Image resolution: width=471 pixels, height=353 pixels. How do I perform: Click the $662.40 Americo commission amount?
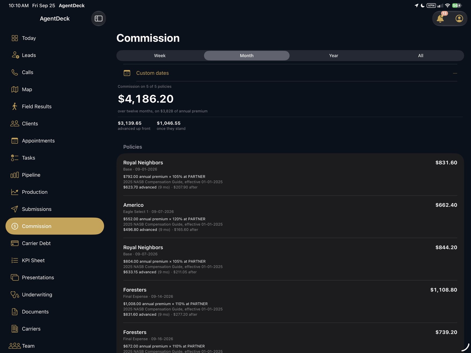coord(446,205)
